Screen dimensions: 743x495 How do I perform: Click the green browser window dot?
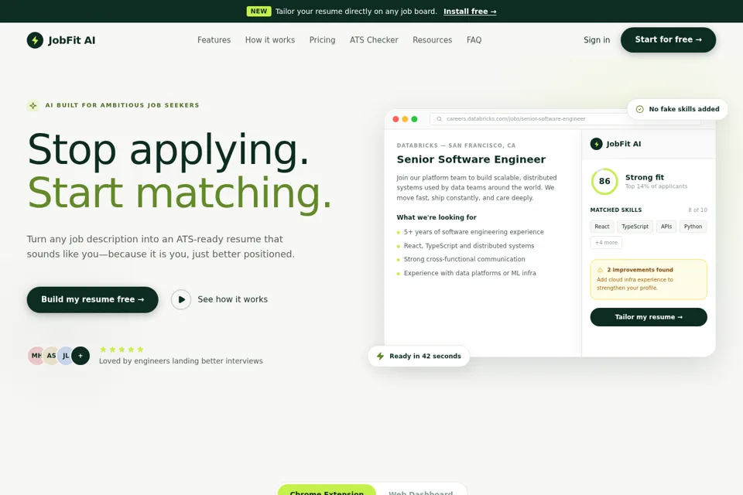click(414, 119)
